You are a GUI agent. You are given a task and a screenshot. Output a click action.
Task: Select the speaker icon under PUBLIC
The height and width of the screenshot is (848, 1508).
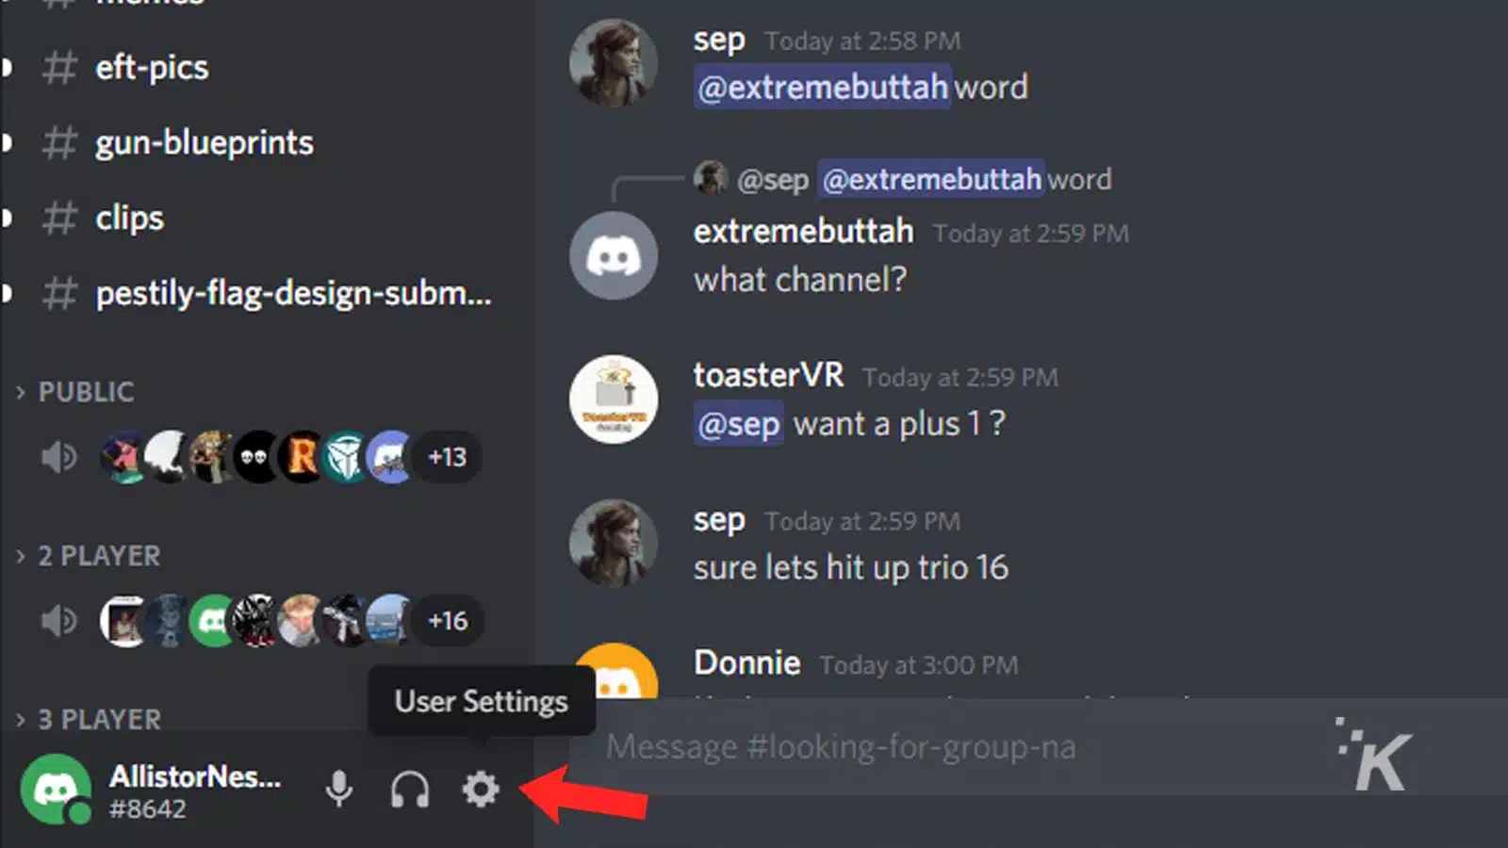58,457
